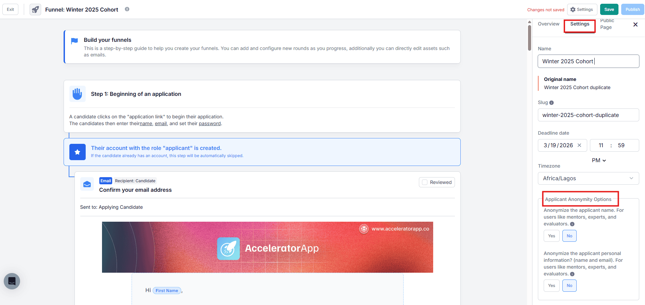Clear the deadline date with X icon

[579, 145]
